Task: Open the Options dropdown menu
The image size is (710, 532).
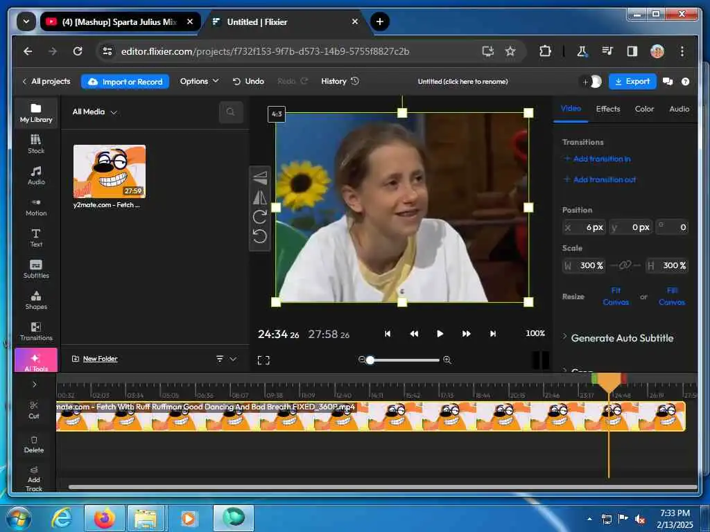Action: (199, 81)
